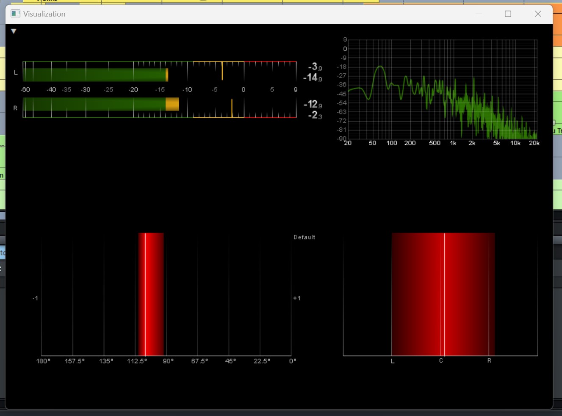Image resolution: width=562 pixels, height=416 pixels.
Task: Click the stereo balance center line
Action: [x=444, y=294]
